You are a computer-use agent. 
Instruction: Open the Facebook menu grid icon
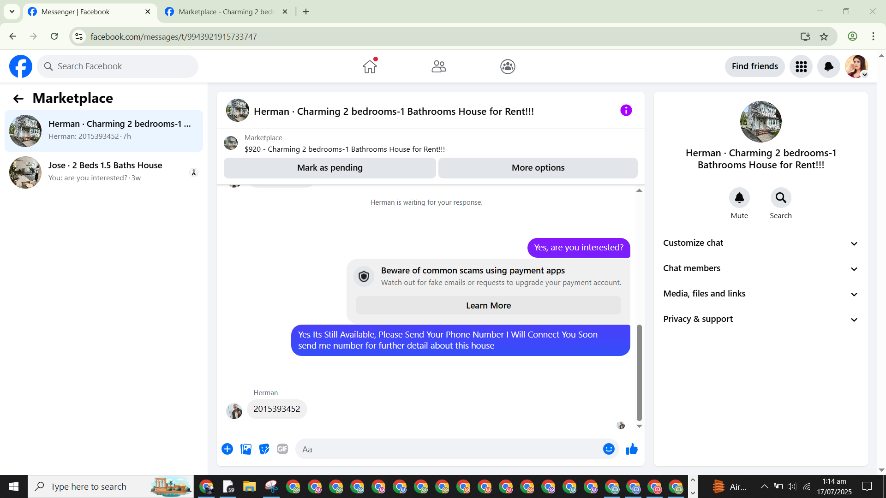coord(801,66)
